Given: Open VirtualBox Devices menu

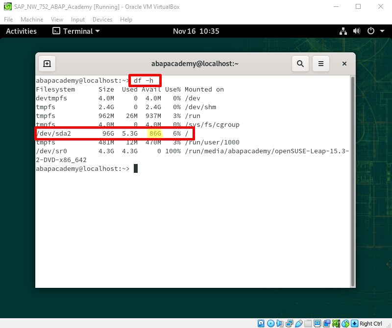Looking at the screenshot, I should tap(102, 20).
